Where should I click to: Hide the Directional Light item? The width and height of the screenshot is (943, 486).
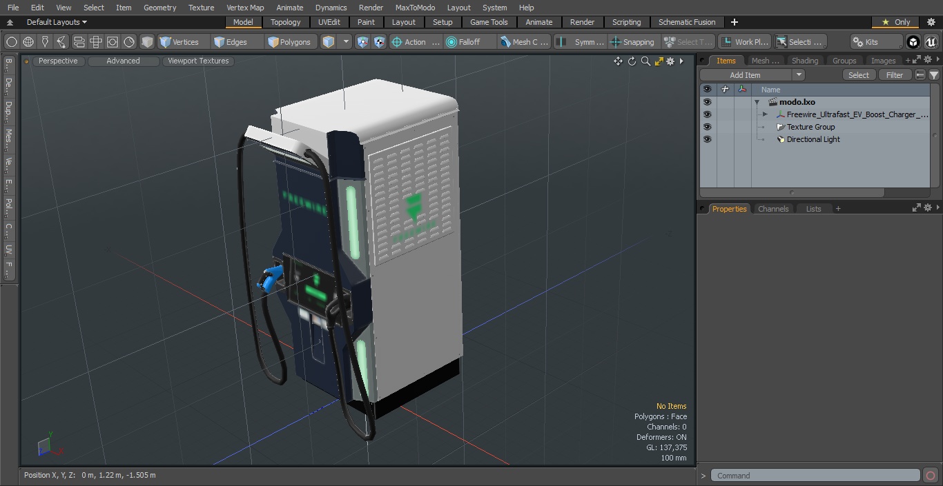(x=706, y=139)
